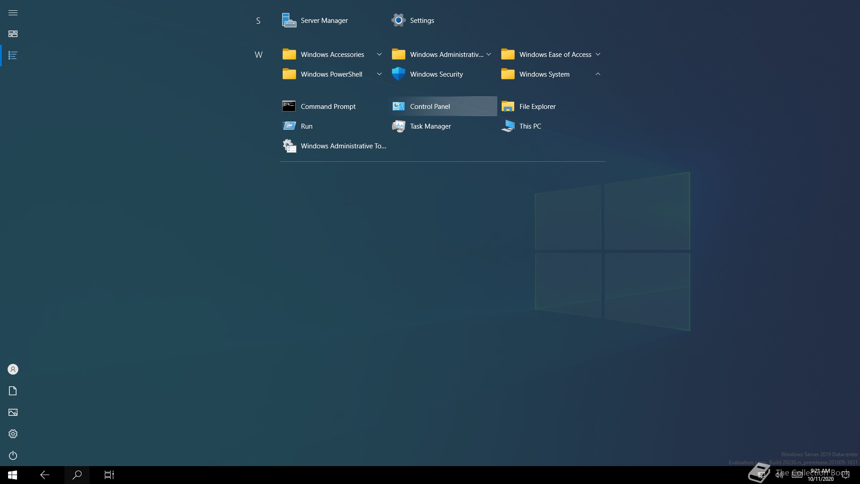
Task: Open Search from the taskbar
Action: point(77,475)
